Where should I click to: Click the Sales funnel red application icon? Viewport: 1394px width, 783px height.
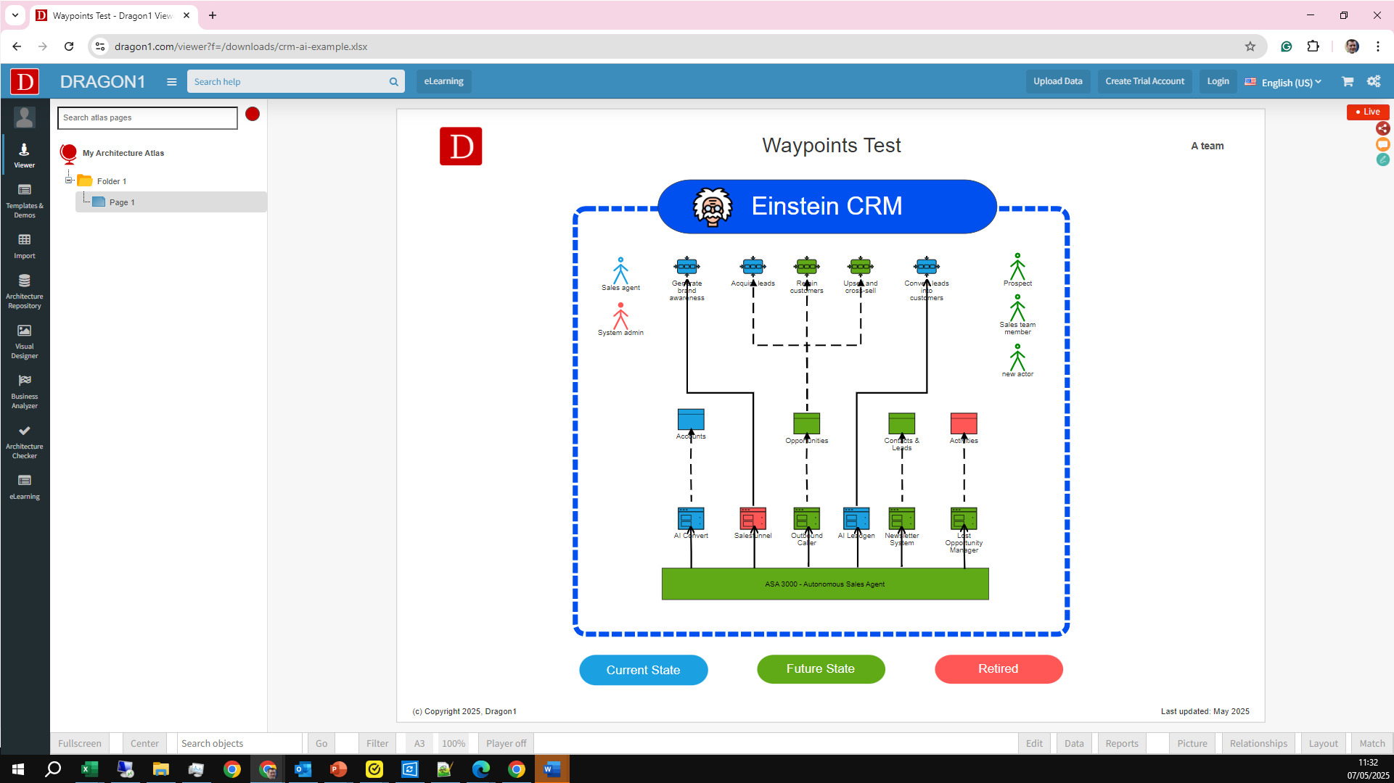click(x=753, y=519)
